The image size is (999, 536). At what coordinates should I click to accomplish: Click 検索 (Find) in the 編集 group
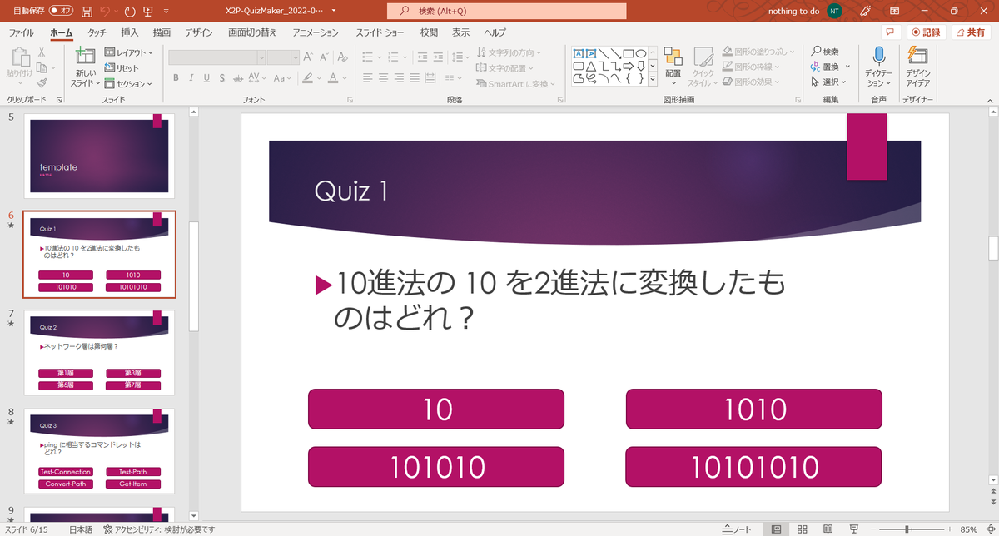pyautogui.click(x=825, y=52)
